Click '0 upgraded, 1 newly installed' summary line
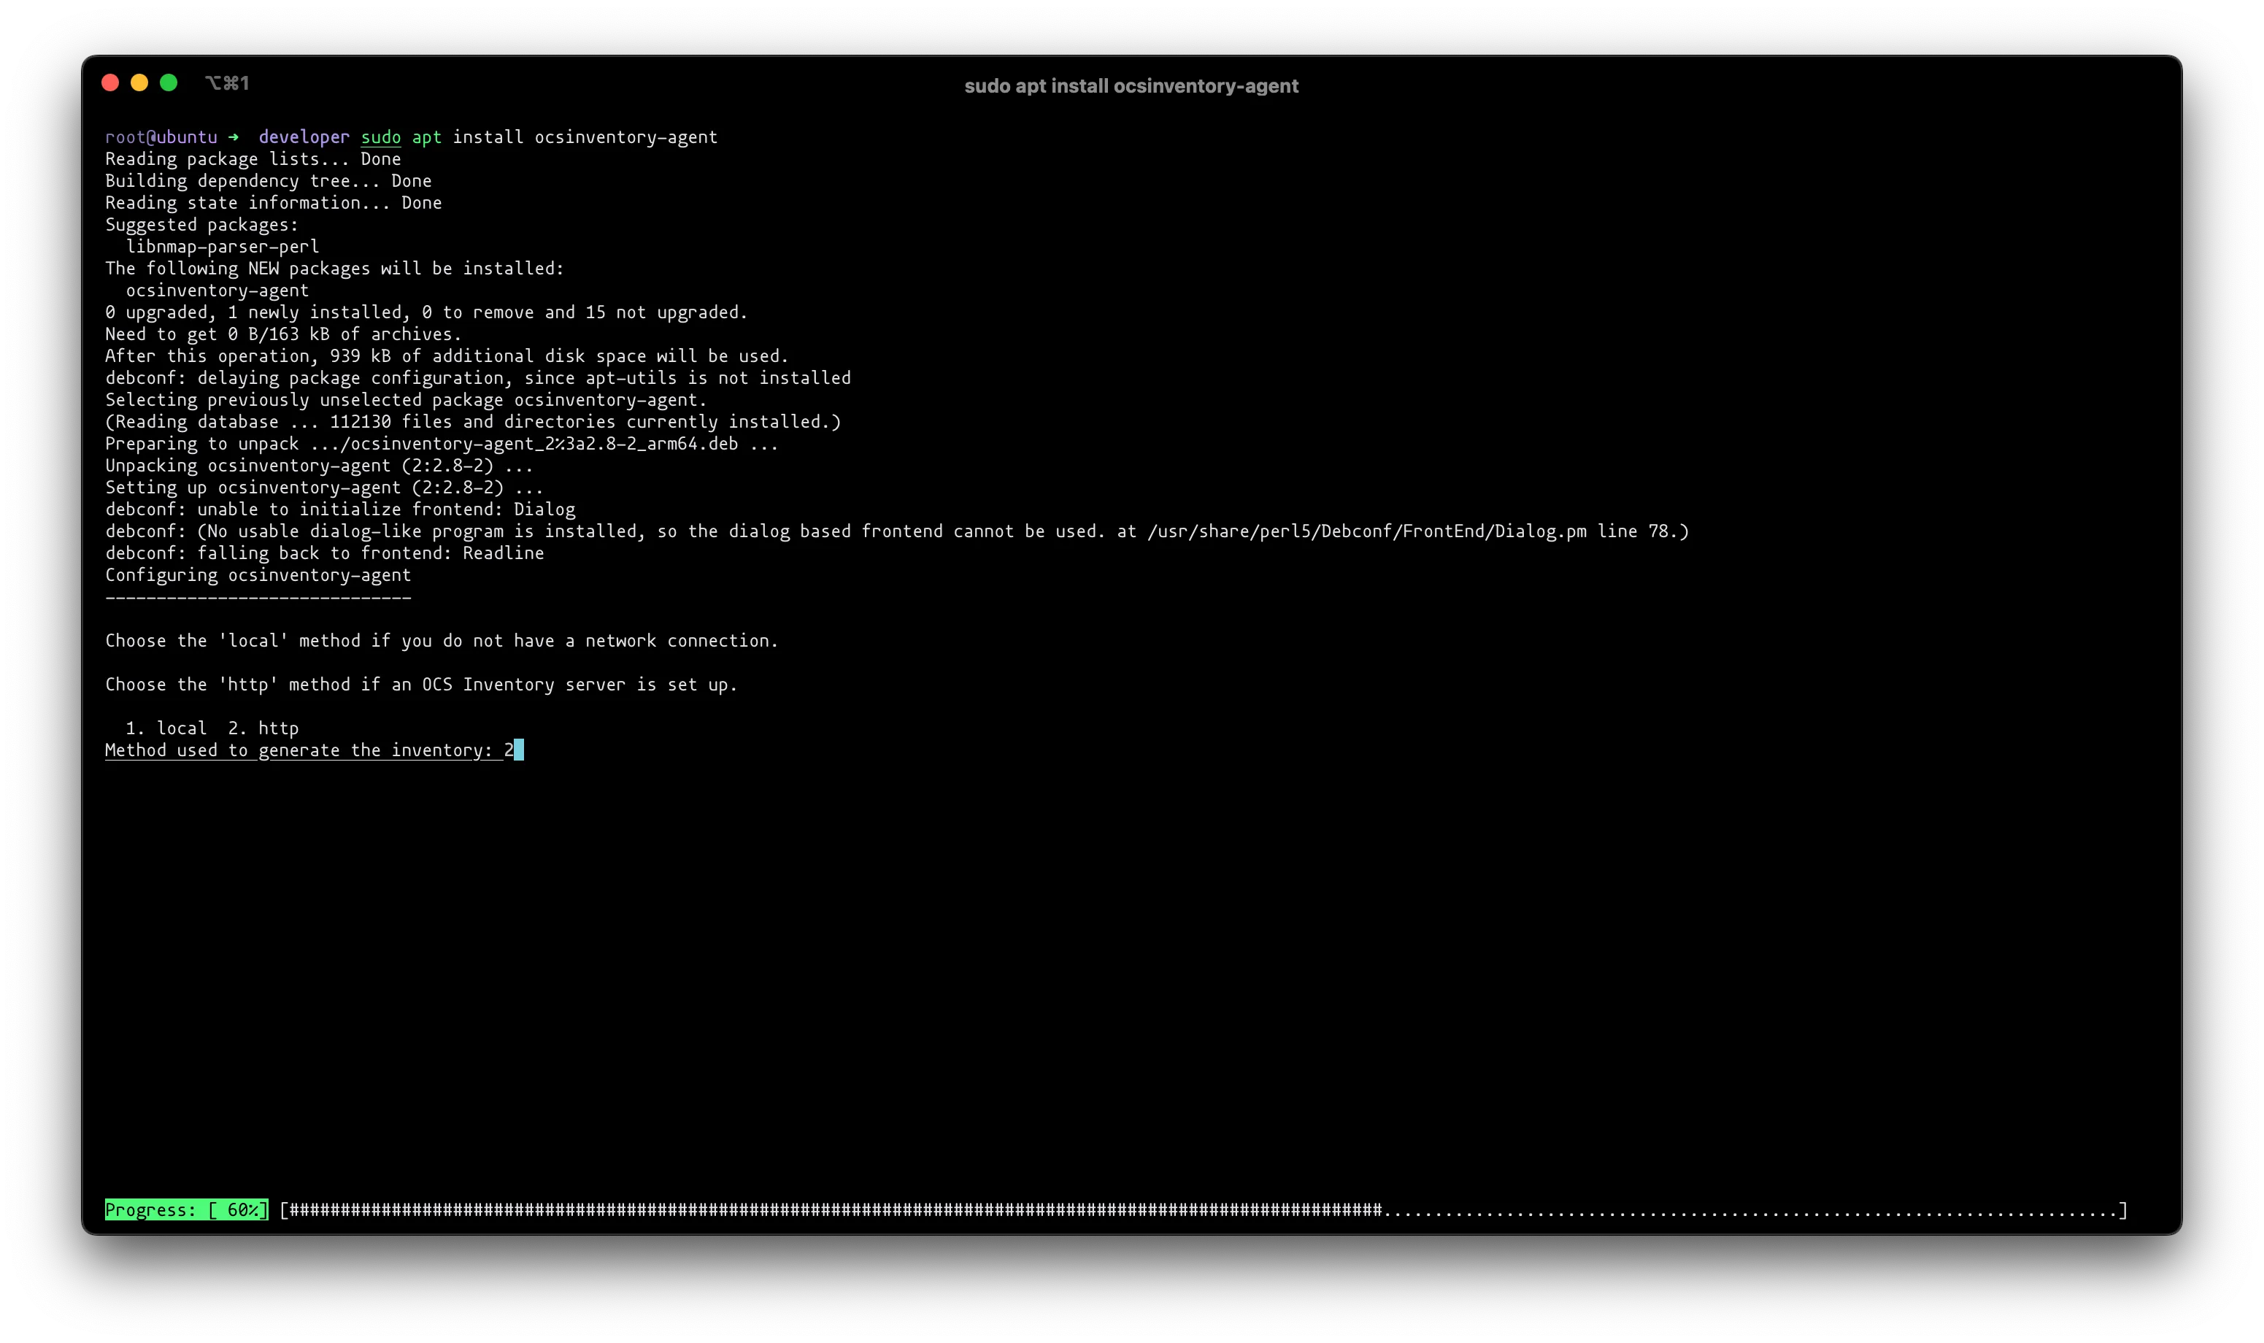 tap(426, 312)
